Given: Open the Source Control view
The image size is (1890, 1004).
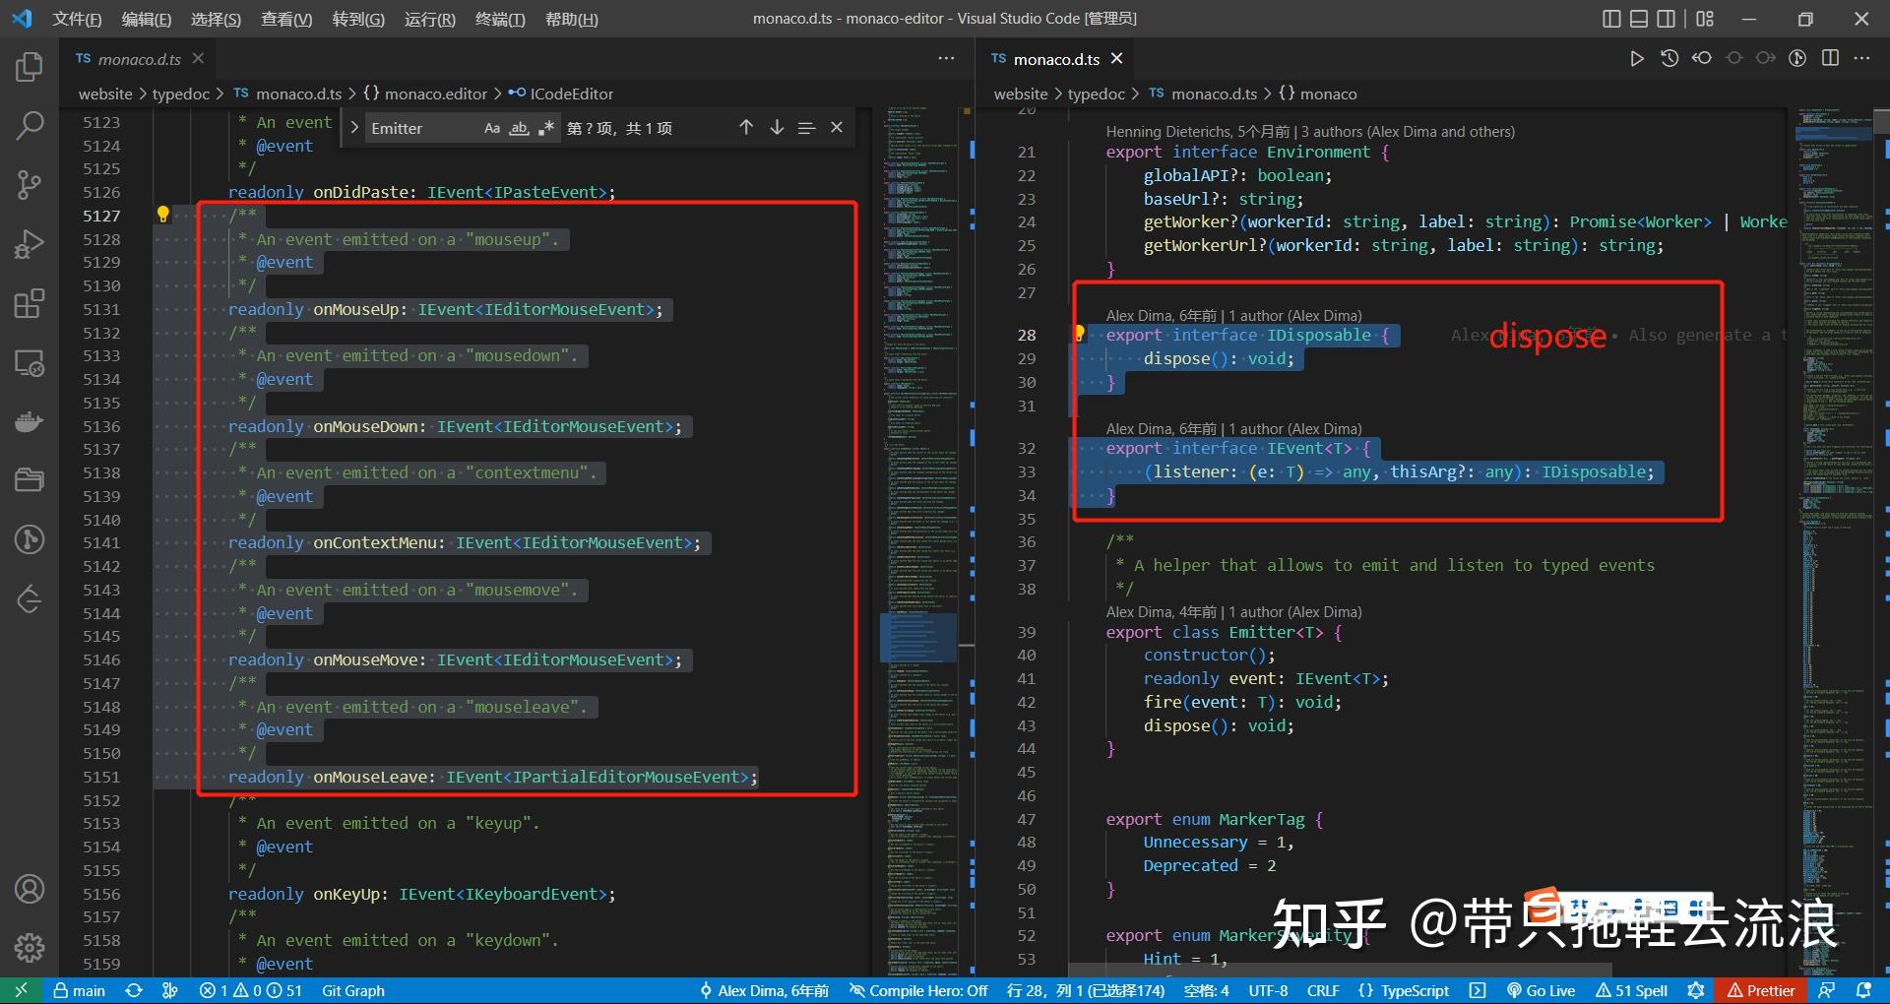Looking at the screenshot, I should click(x=30, y=184).
